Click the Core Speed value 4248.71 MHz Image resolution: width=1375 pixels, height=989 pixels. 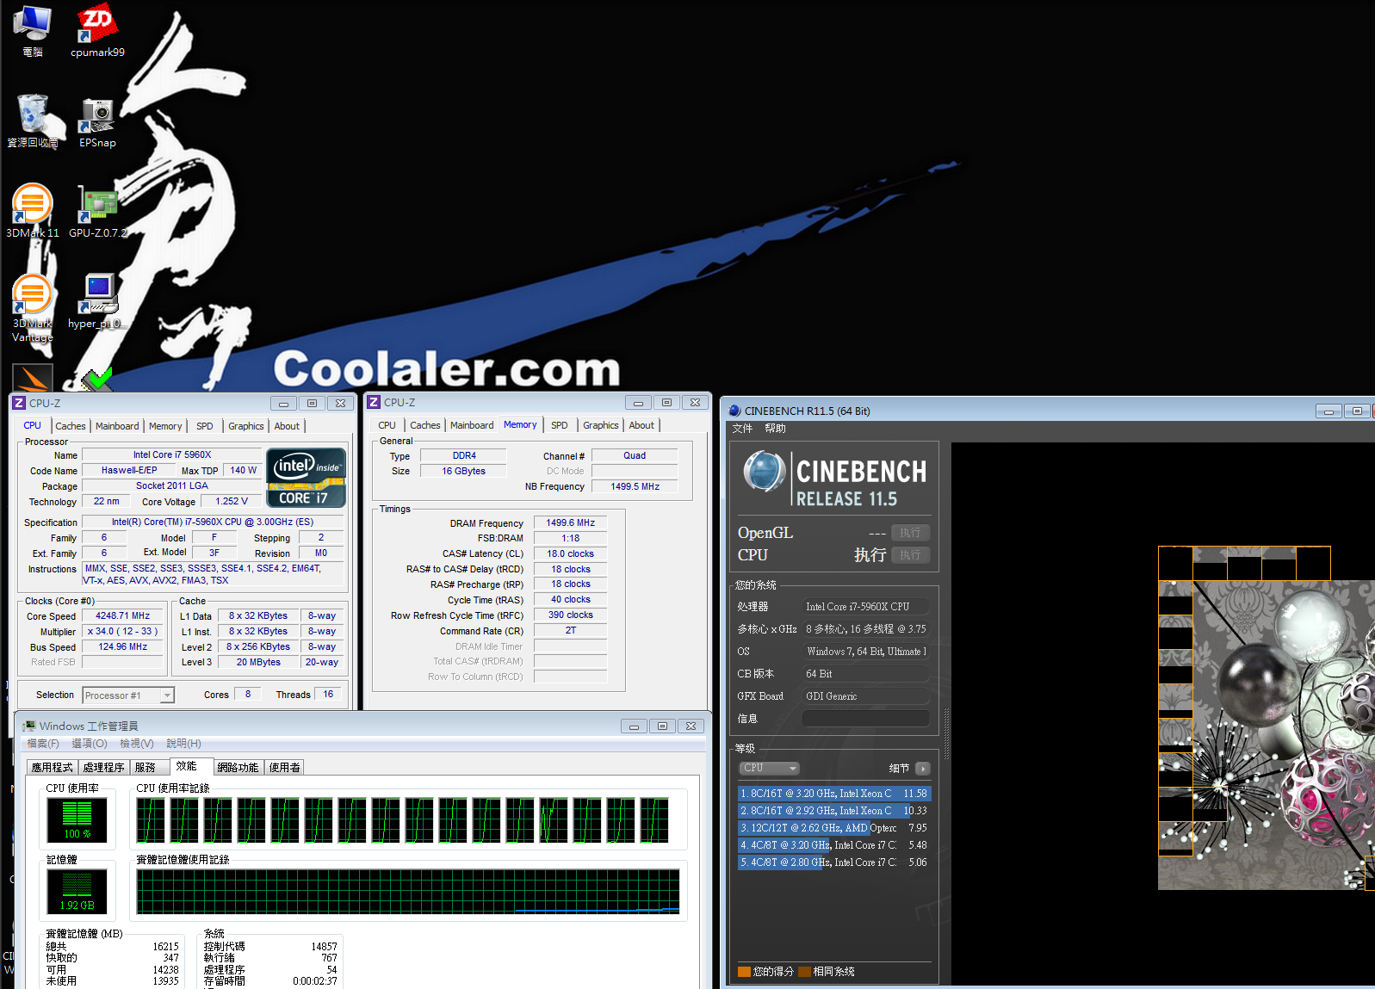click(122, 616)
